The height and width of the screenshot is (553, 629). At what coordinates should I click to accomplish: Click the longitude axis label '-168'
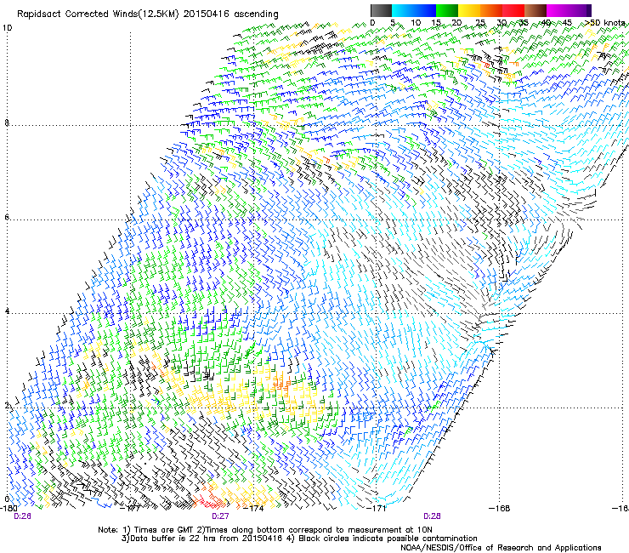click(500, 508)
